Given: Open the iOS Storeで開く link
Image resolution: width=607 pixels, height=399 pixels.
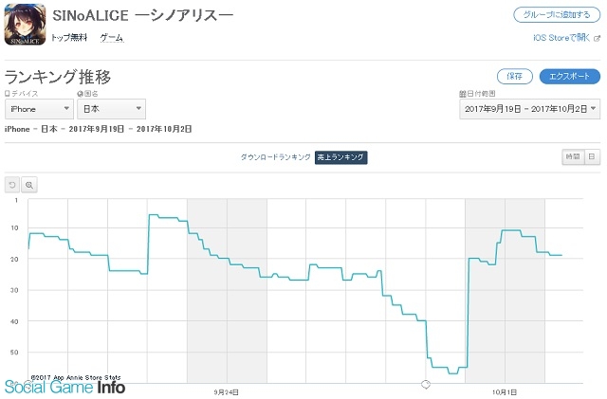Looking at the screenshot, I should [x=561, y=38].
